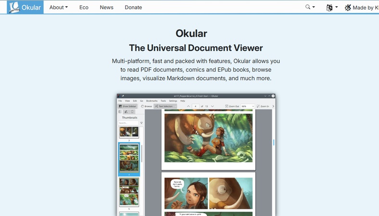Click the Okular logo in the navbar
379x216 pixels.
(x=25, y=7)
